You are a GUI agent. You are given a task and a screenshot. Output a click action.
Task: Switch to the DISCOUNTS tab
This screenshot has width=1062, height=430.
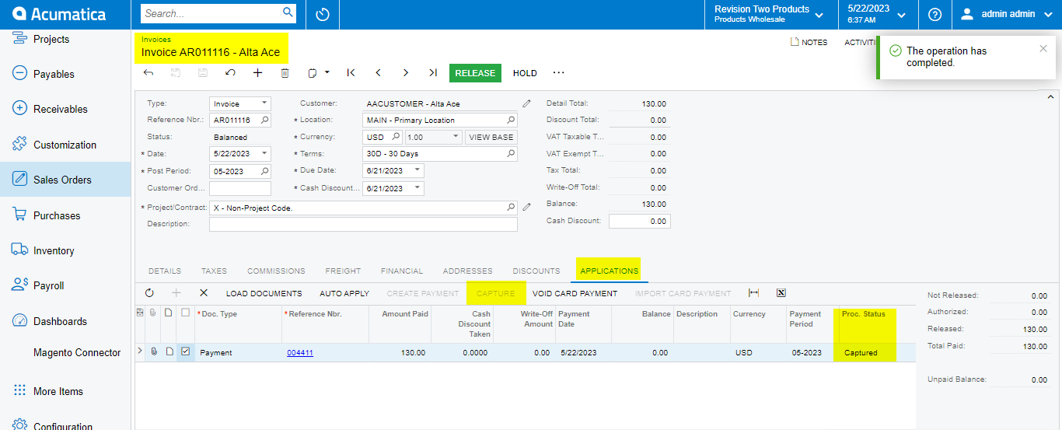pyautogui.click(x=536, y=271)
